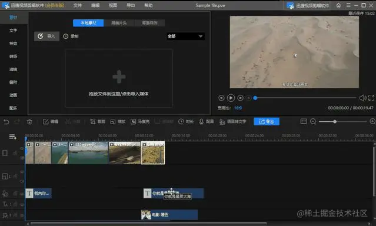This screenshot has width=376, height=226.
Task: Select the 转场 transitions sidebar tab
Action: pyautogui.click(x=14, y=56)
